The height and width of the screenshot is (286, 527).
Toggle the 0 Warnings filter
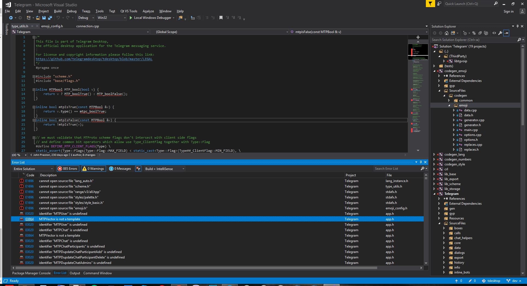[x=93, y=169]
